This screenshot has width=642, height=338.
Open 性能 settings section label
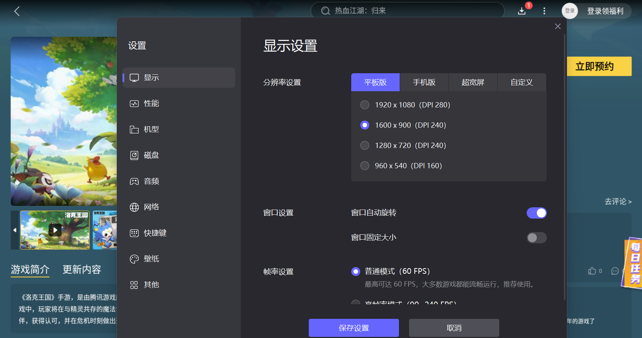pyautogui.click(x=151, y=104)
